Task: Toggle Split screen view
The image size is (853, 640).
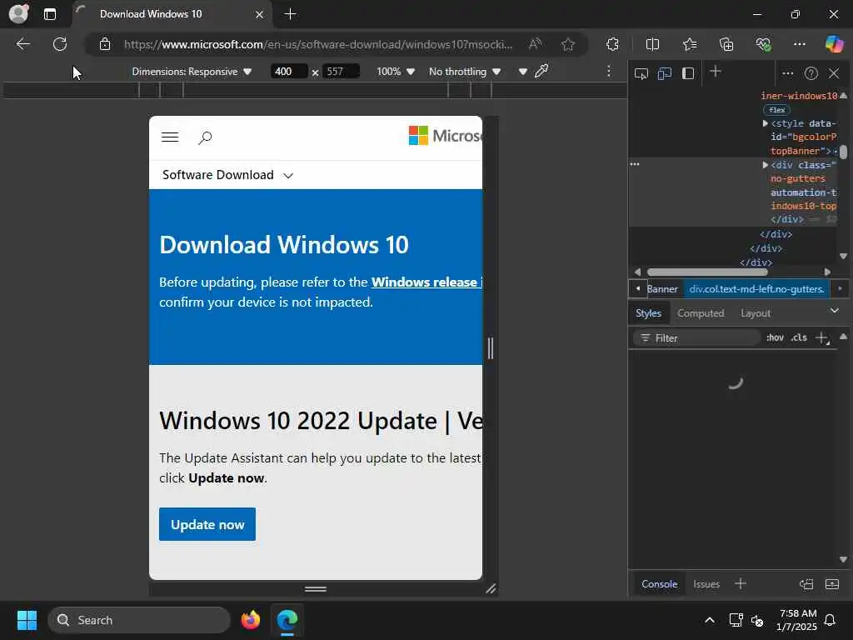Action: pos(652,44)
